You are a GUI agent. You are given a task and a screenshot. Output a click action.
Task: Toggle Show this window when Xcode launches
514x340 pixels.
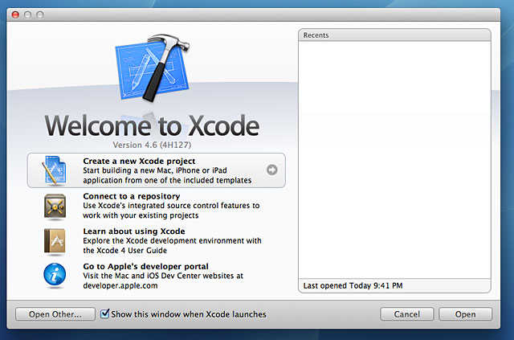click(x=105, y=313)
